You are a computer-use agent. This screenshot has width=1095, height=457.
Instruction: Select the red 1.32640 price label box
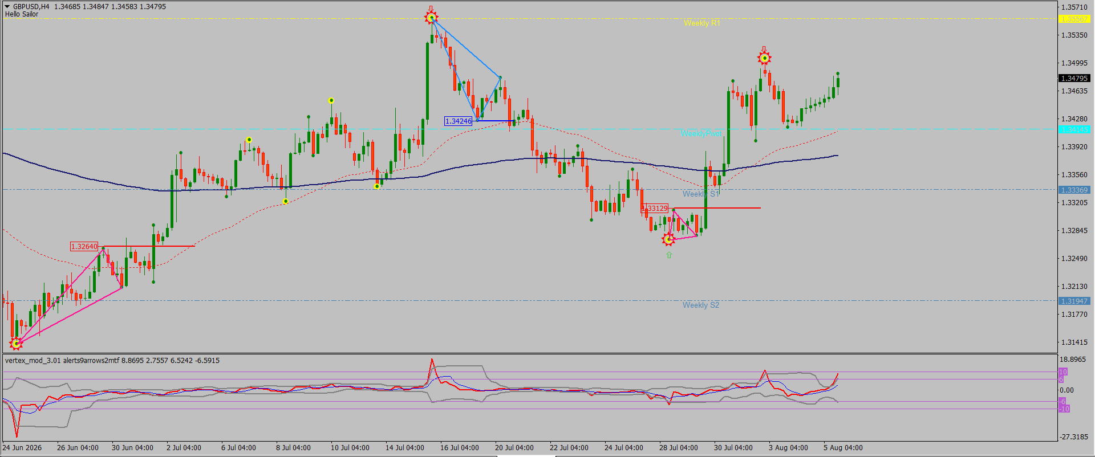[x=84, y=246]
